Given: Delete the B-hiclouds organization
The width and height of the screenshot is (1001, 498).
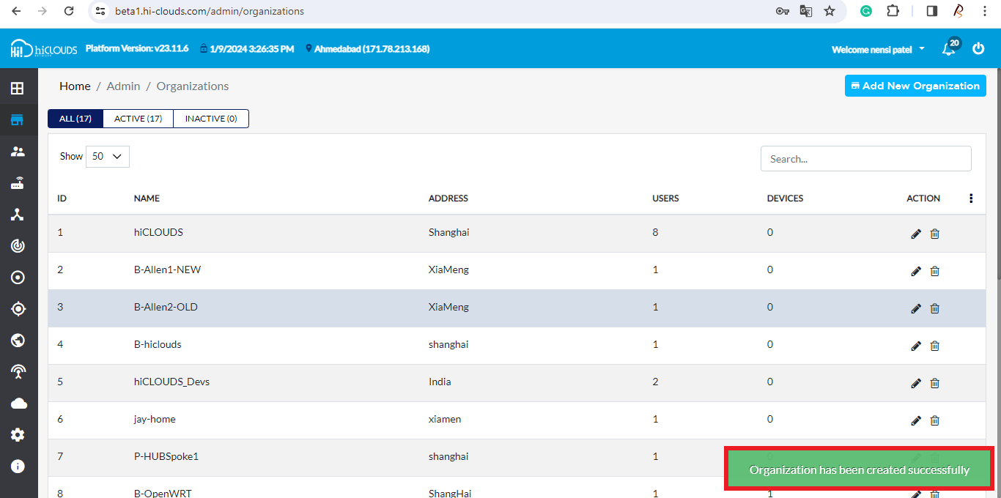Looking at the screenshot, I should [934, 346].
